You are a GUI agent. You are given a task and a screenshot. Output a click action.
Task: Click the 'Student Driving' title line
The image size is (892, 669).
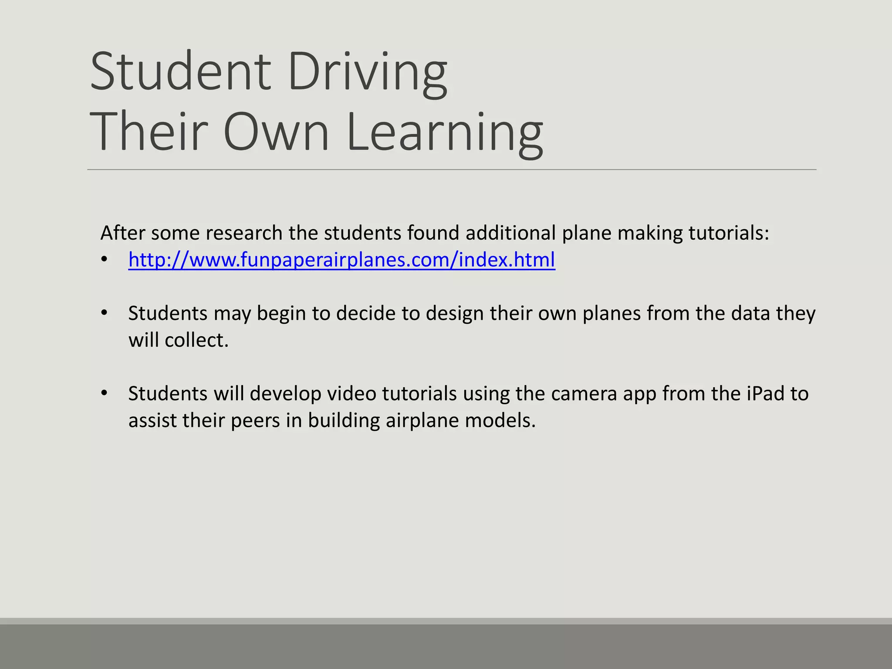pyautogui.click(x=268, y=71)
